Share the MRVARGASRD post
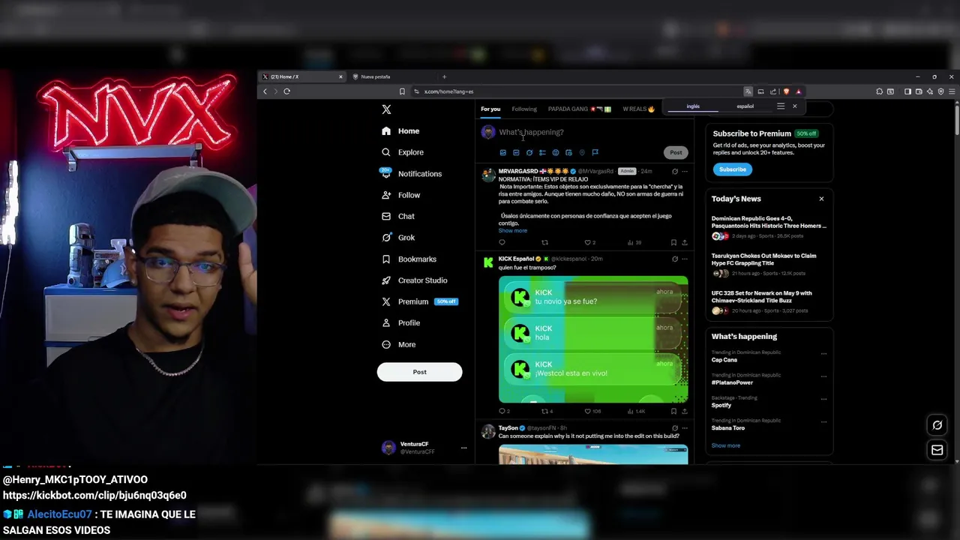 [x=684, y=243]
